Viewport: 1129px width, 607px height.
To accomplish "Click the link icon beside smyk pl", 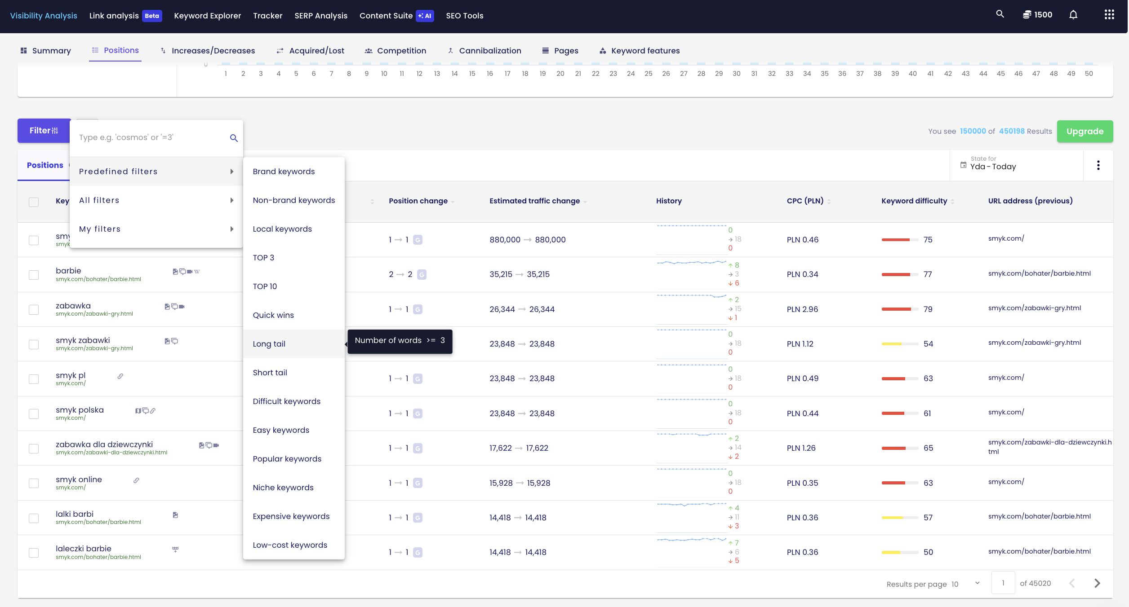I will click(x=120, y=376).
